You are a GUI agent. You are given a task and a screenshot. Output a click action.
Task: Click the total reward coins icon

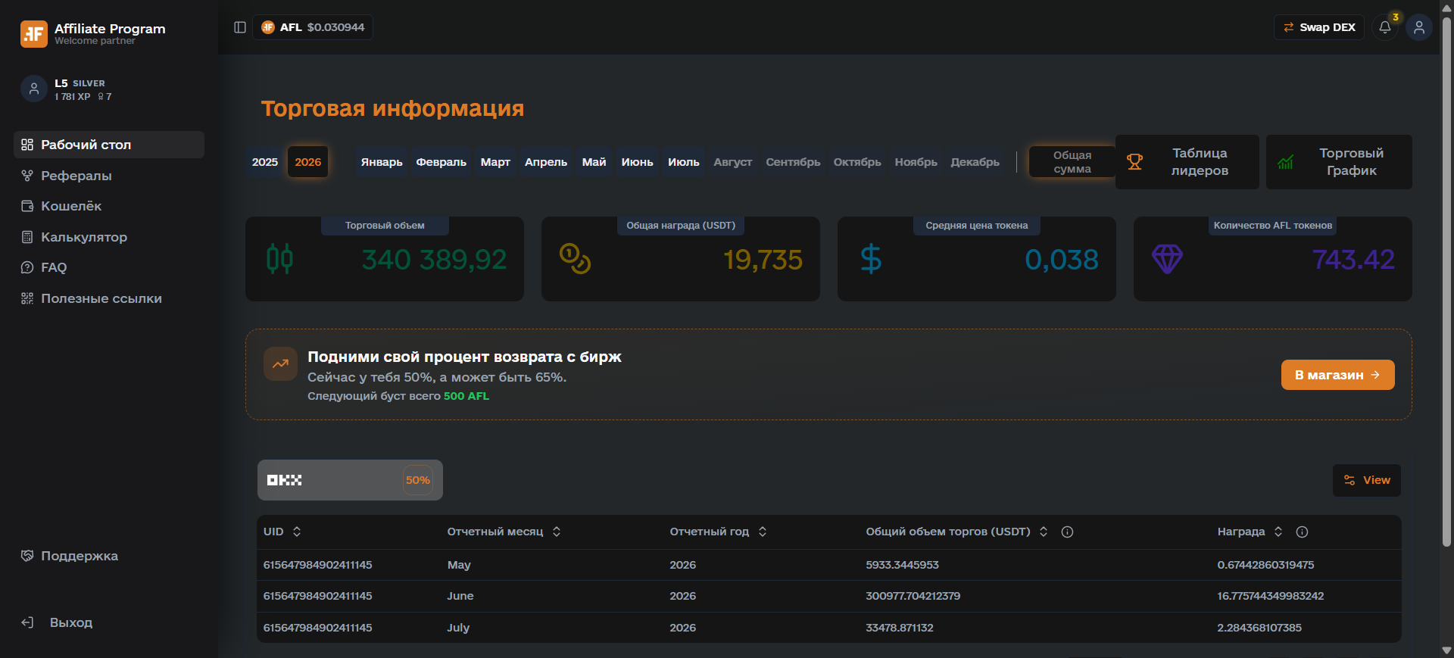pyautogui.click(x=575, y=259)
